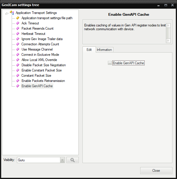Click the diamond icon beside Hertbeat Timeout

tap(18, 34)
